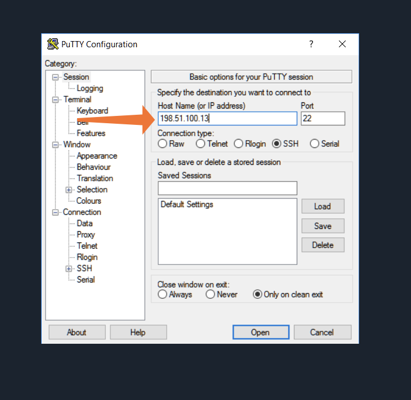The image size is (411, 400).
Task: Collapse the Session tree node
Action: [x=56, y=77]
